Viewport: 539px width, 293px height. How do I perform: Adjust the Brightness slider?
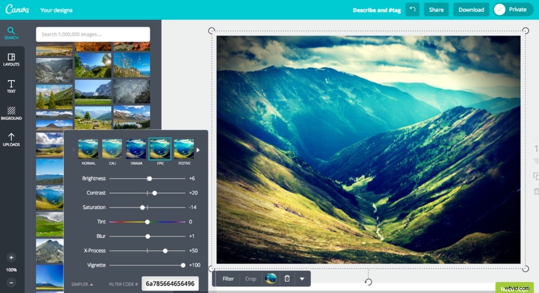coord(149,178)
